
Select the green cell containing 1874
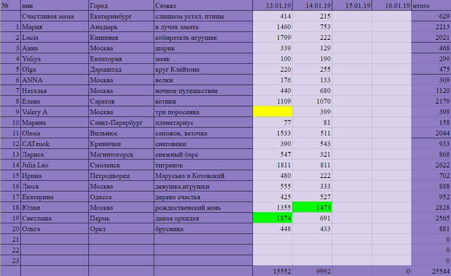272,218
